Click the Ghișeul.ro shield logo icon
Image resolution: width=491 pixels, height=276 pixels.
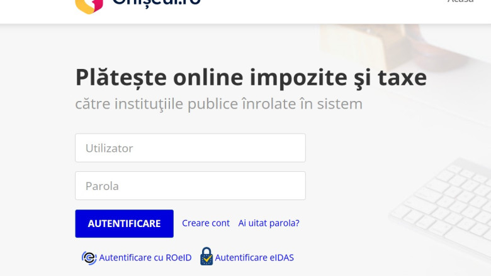point(89,6)
